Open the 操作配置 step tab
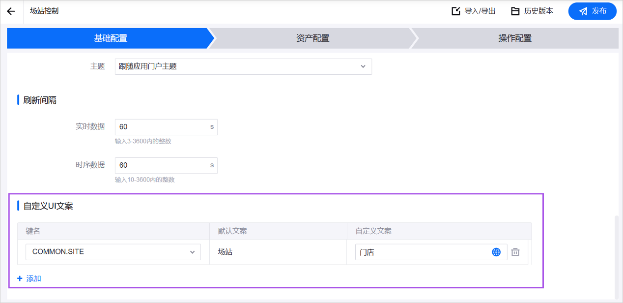623x303 pixels. (x=514, y=38)
